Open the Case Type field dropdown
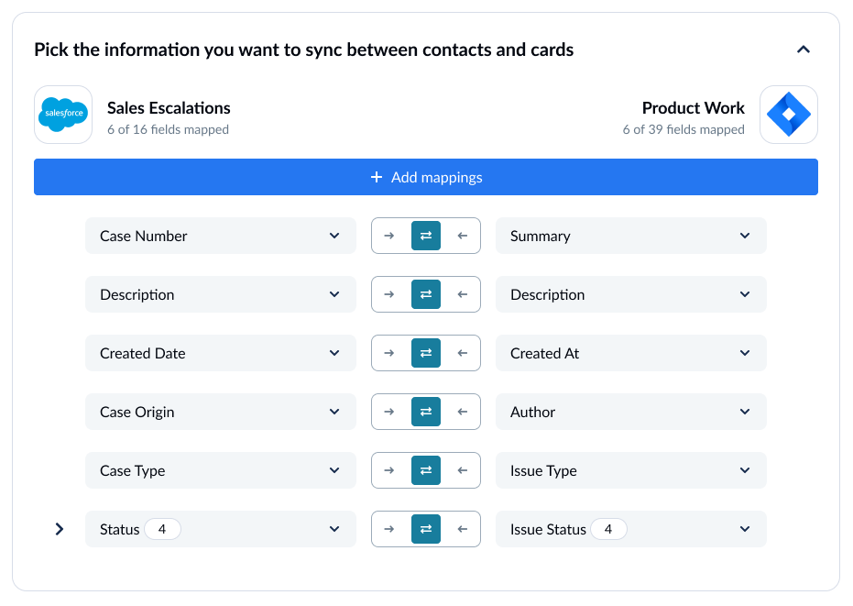The width and height of the screenshot is (853, 606). 220,471
